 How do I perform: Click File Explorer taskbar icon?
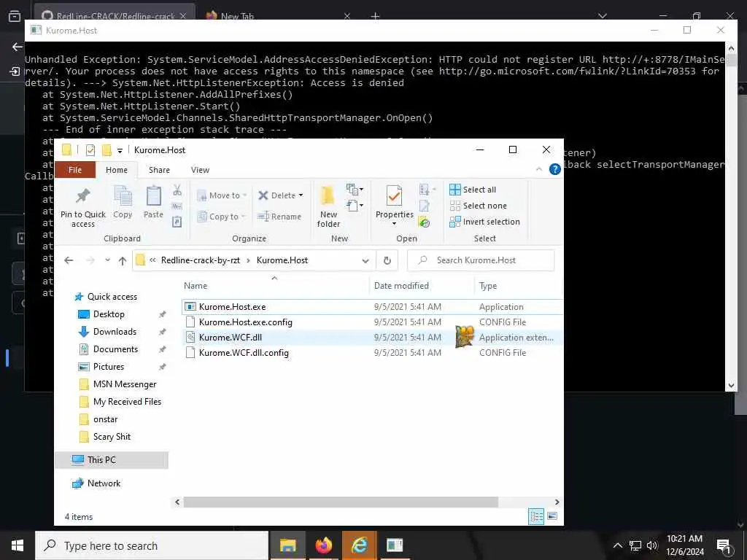point(287,545)
